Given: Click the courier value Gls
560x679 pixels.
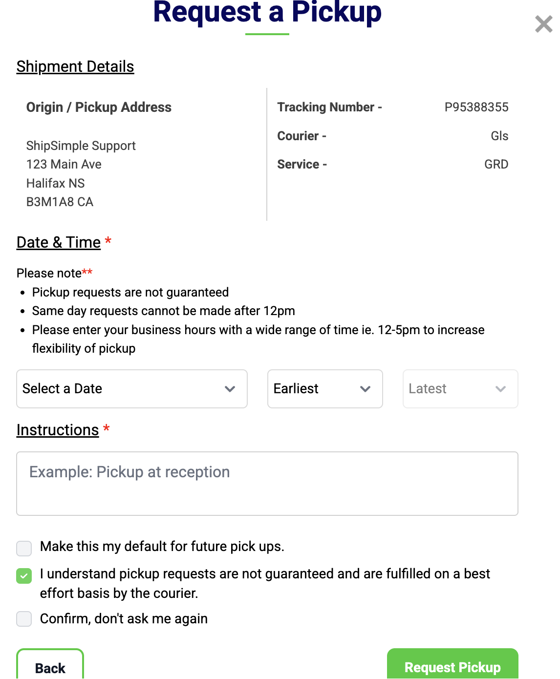Looking at the screenshot, I should (x=499, y=136).
